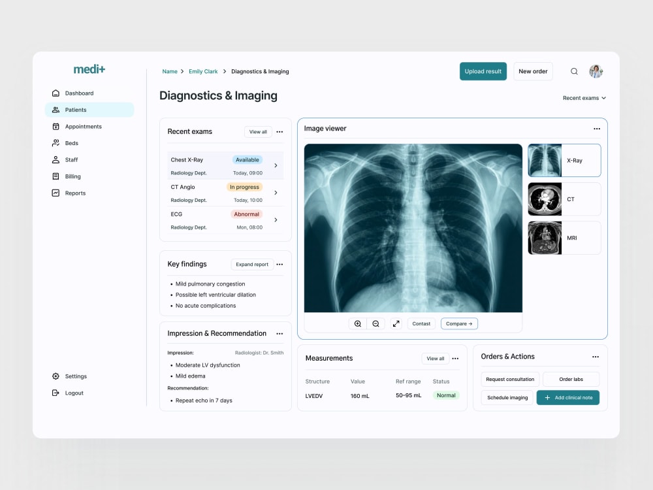
Task: Click the Abnormal status badge
Action: [247, 214]
